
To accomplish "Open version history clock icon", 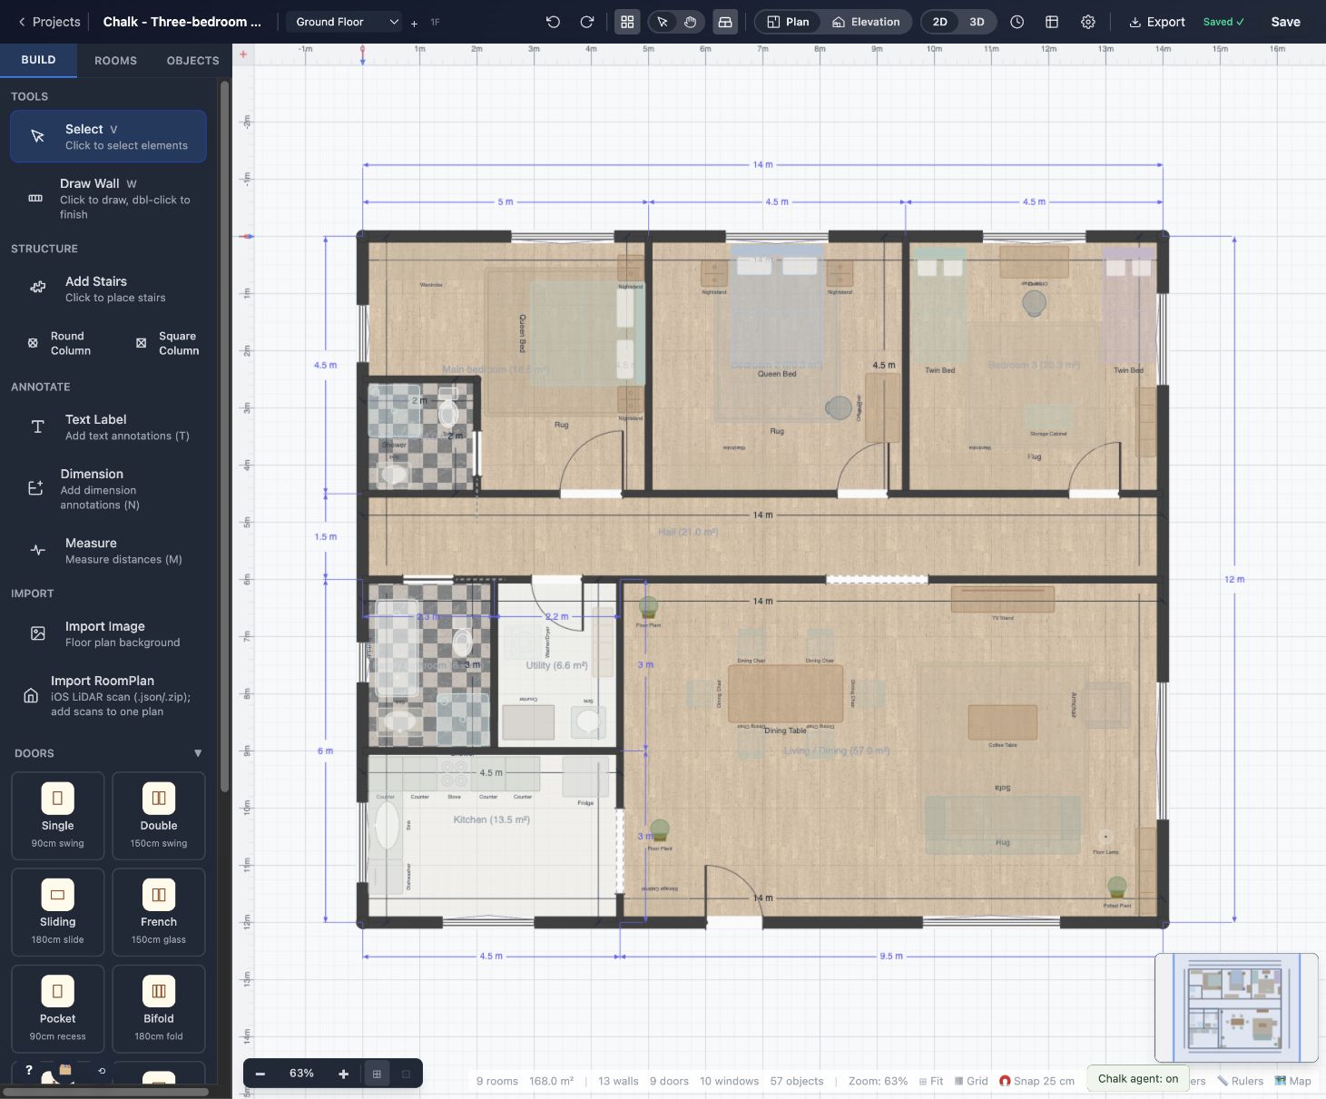I will tap(1017, 22).
